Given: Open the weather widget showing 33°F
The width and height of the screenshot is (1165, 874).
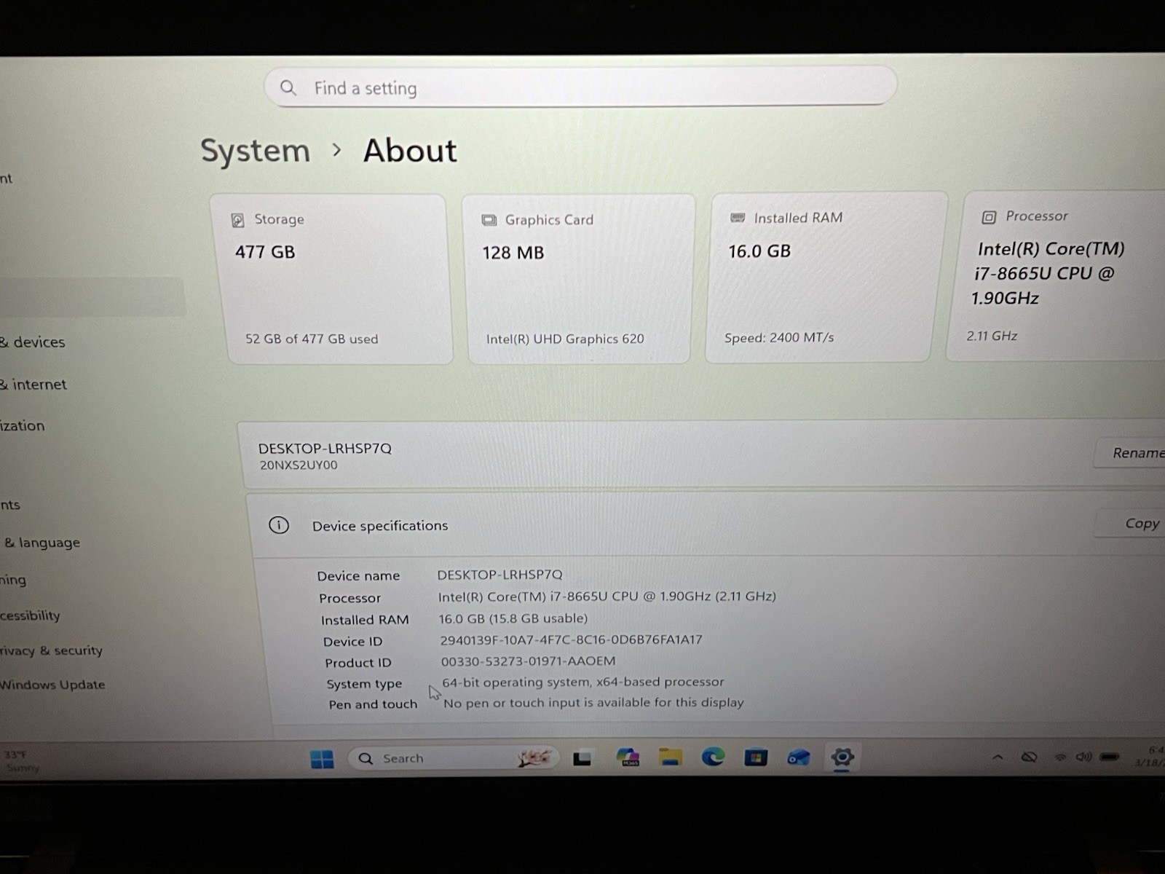Looking at the screenshot, I should tap(22, 761).
